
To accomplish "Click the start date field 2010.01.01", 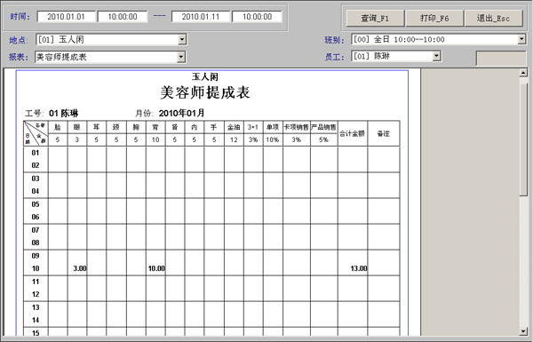I will tap(66, 17).
